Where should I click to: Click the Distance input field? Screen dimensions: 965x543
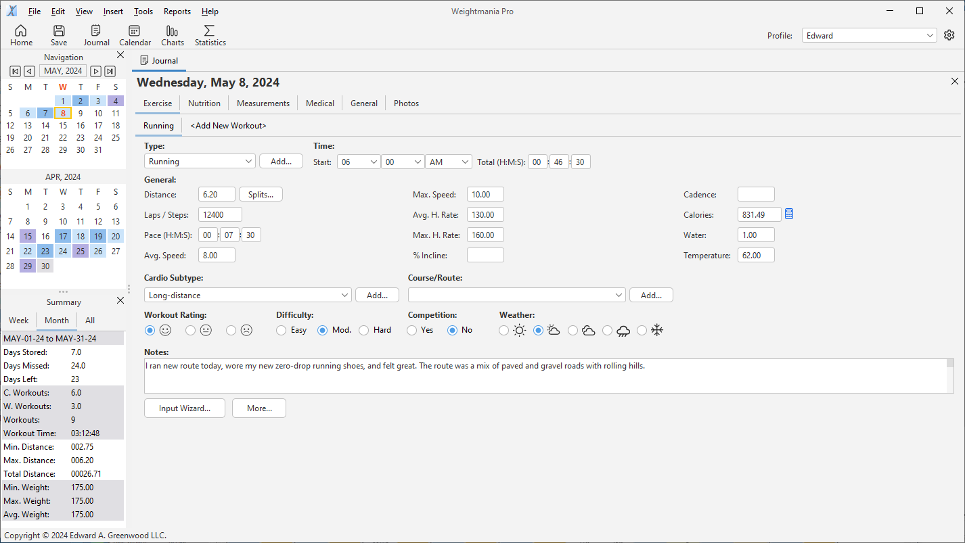[217, 195]
